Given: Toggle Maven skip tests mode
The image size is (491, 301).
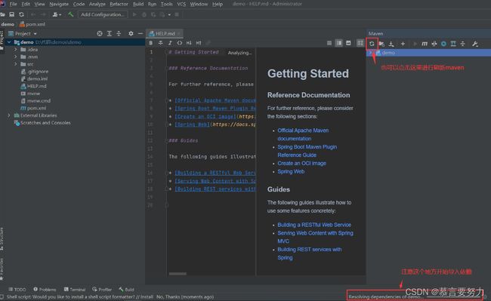Looking at the screenshot, I should point(443,44).
